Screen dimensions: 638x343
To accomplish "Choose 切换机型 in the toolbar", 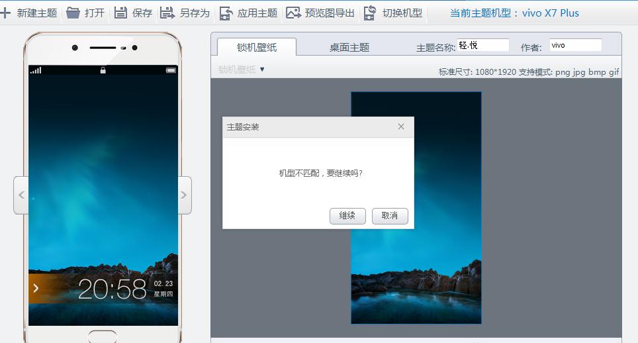I will point(402,13).
